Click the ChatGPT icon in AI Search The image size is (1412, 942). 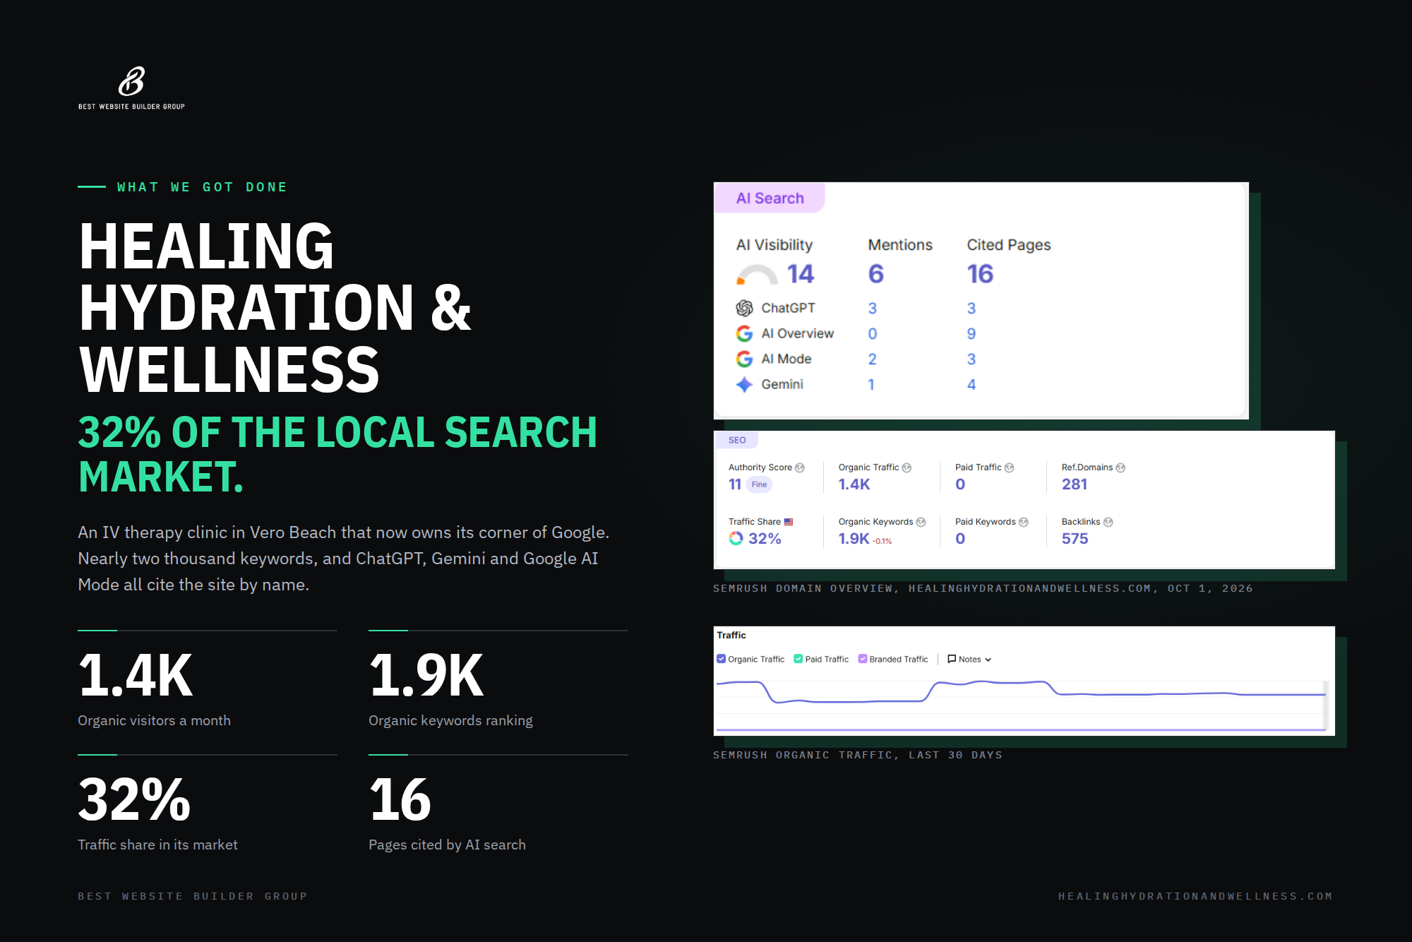(744, 308)
